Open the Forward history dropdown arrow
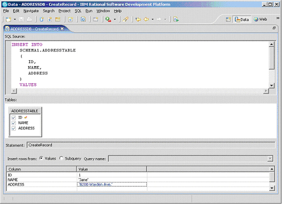Screen dimensions: 282x212 coord(165,19)
